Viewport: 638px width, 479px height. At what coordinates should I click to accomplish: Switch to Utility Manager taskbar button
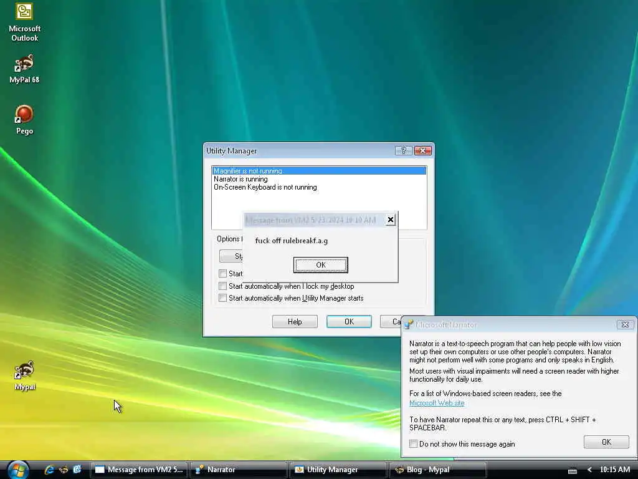tap(338, 470)
